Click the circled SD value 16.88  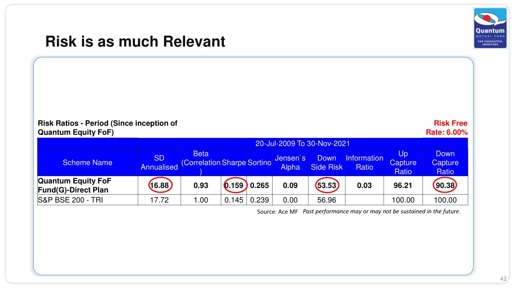pos(160,186)
